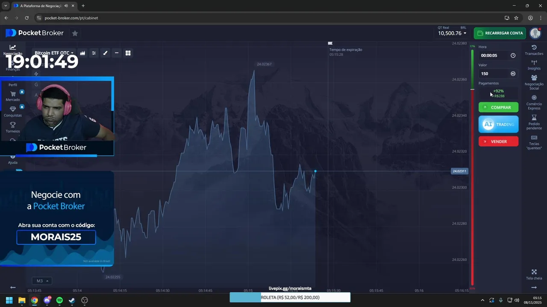Open the Negociação trading chart icon

click(x=13, y=47)
